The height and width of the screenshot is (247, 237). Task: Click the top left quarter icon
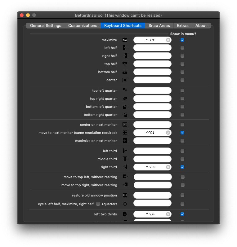[x=125, y=90]
